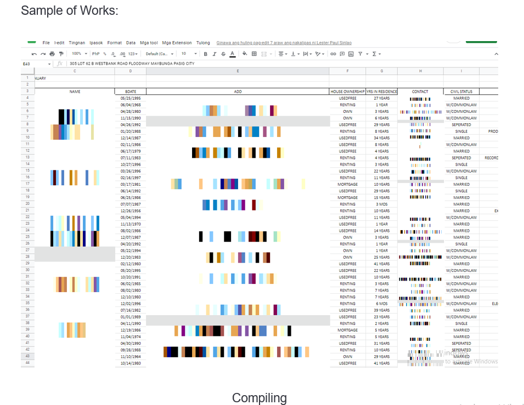
Task: Format as PhP currency
Action: click(96, 54)
